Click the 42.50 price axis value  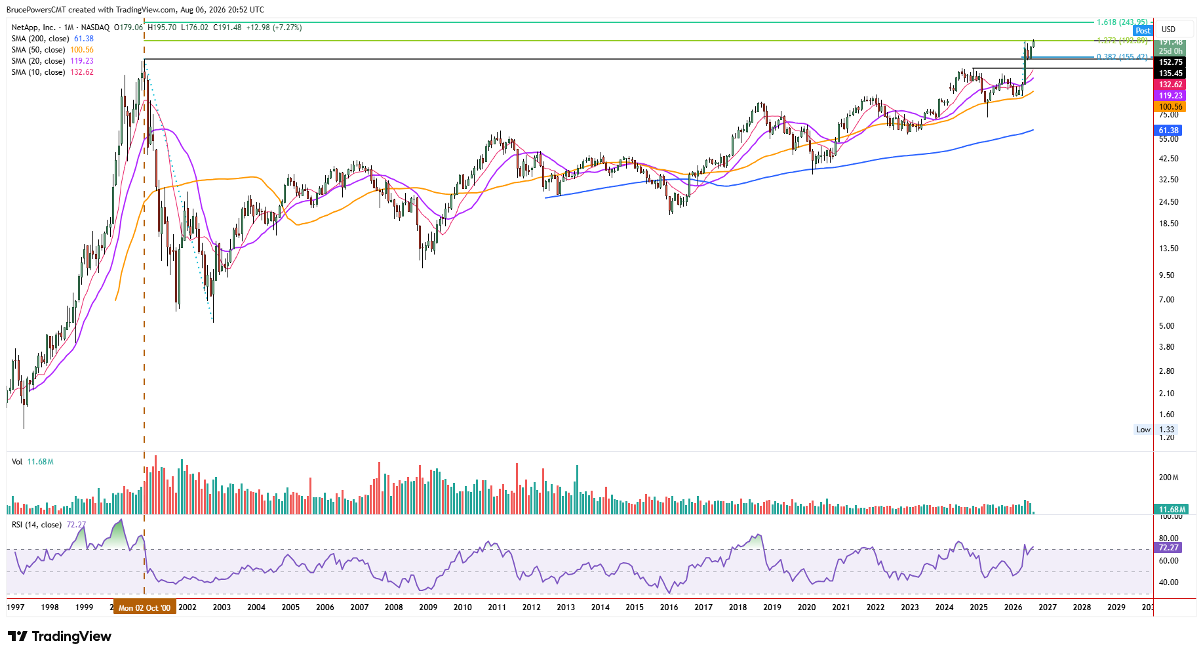(1168, 159)
